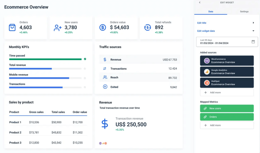The width and height of the screenshot is (260, 153).
Task: Click the Transactions swap arrows icon
Action: [105, 69]
